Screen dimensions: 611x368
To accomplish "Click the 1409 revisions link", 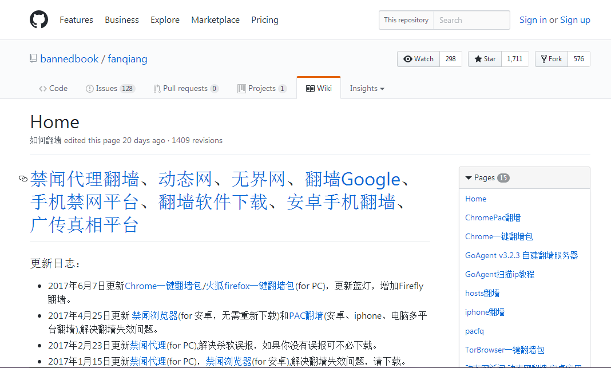I will (x=197, y=140).
